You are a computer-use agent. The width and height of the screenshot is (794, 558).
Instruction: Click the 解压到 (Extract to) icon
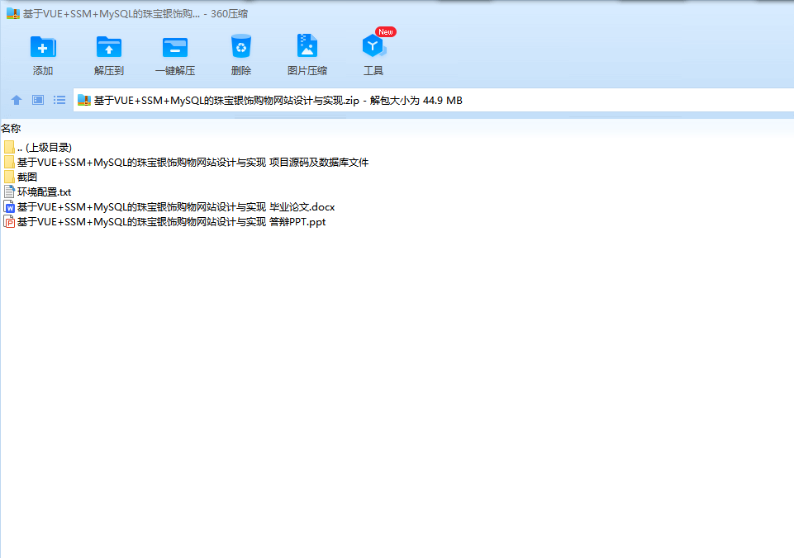coord(109,46)
